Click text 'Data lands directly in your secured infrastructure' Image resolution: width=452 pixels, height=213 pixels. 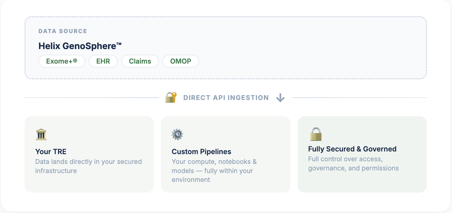88,166
